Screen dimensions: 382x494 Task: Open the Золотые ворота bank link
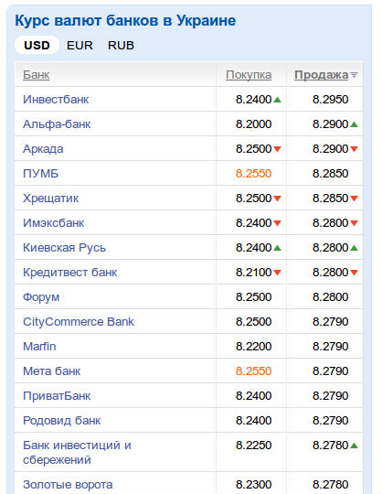point(68,485)
